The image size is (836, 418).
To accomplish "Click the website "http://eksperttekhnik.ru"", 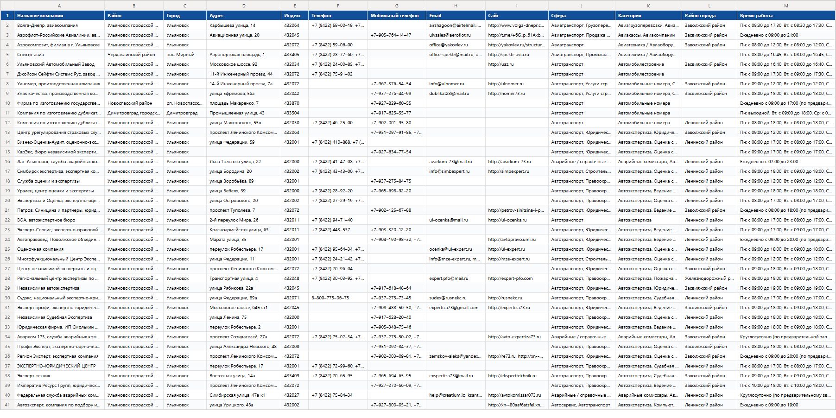I will (517, 376).
